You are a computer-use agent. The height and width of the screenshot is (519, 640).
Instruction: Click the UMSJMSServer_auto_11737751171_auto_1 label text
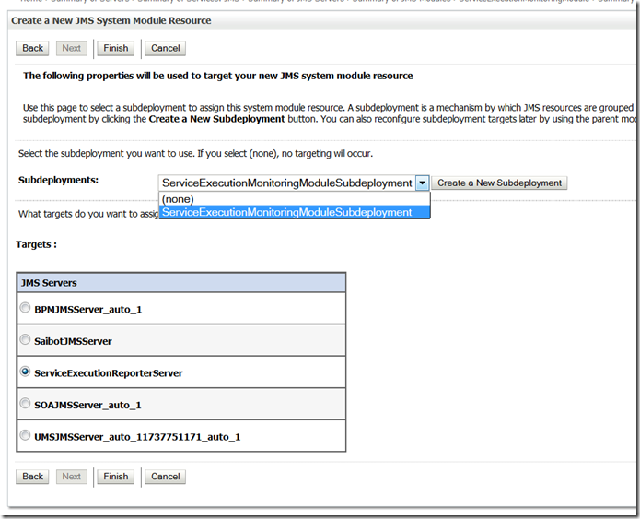pos(137,437)
